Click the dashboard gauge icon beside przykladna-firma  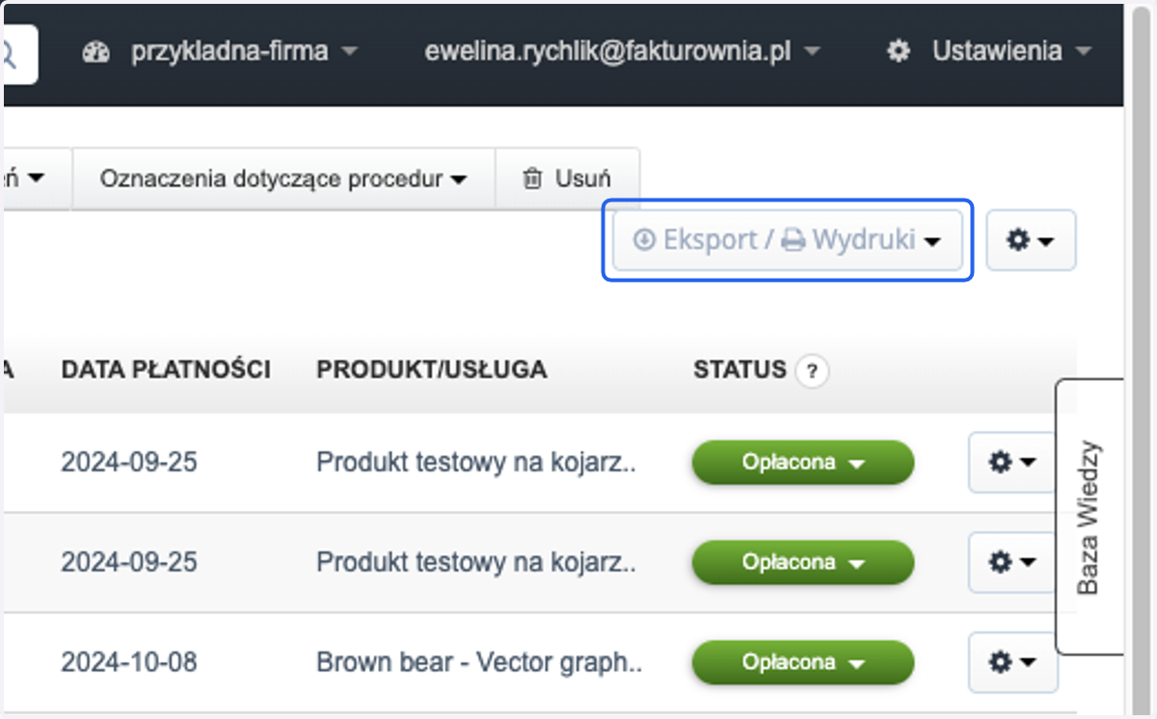tap(96, 52)
